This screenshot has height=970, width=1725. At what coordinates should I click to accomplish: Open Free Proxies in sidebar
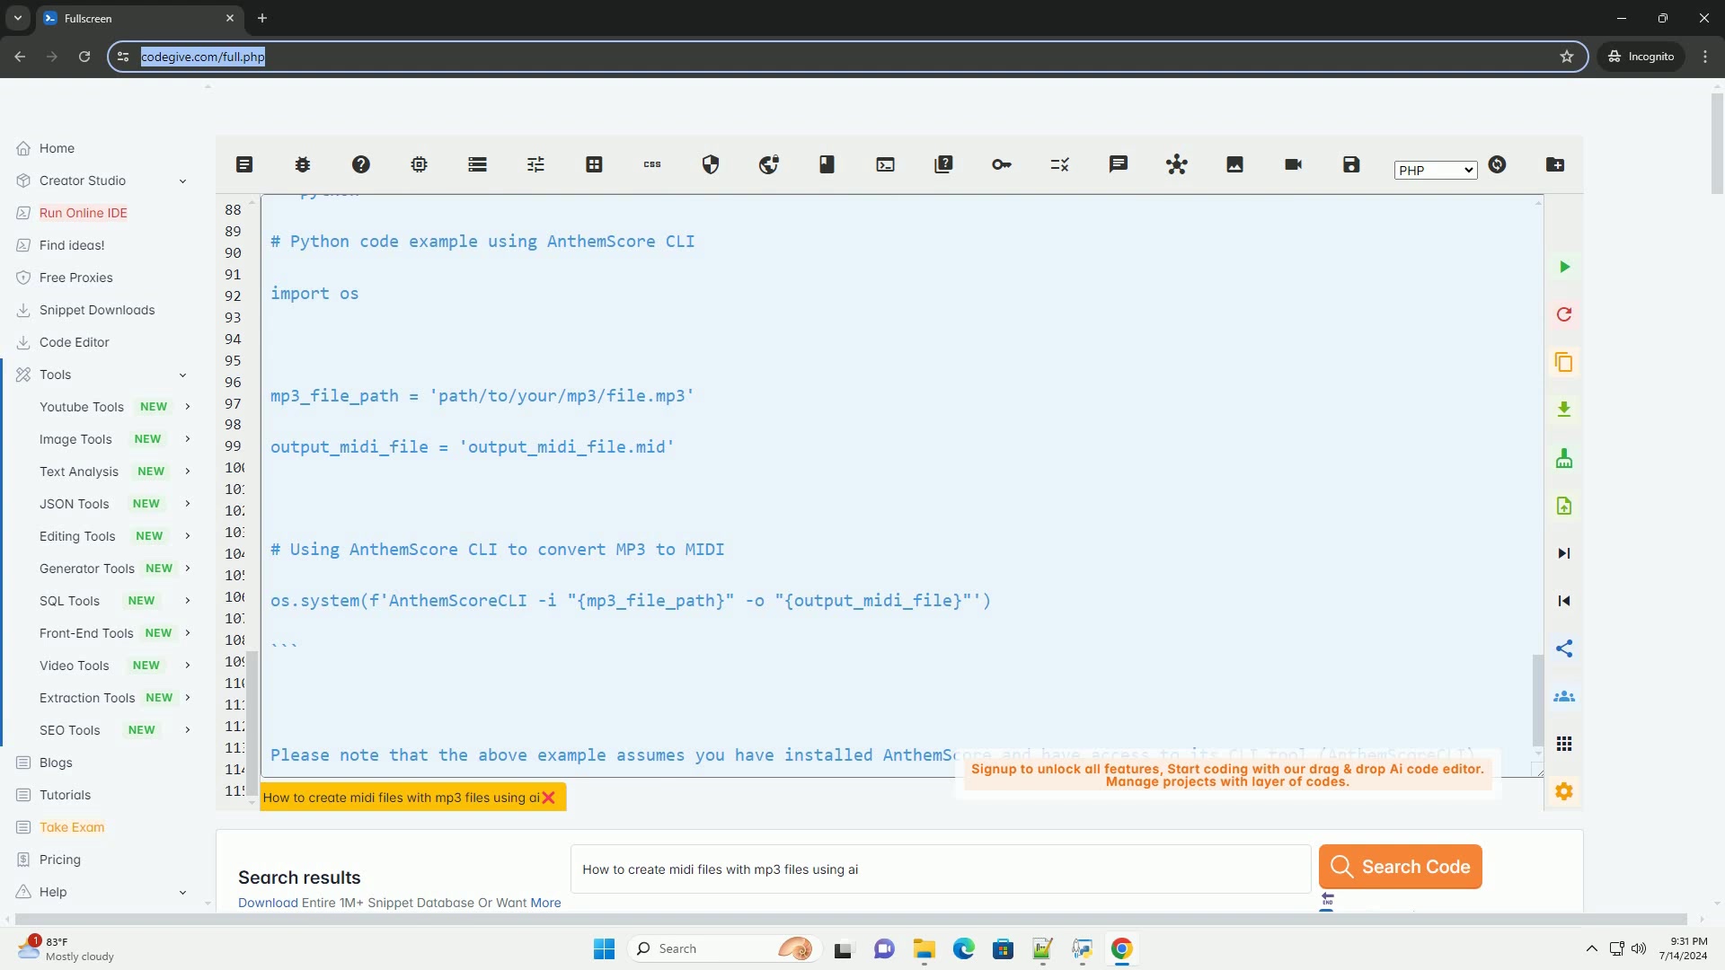tap(76, 278)
